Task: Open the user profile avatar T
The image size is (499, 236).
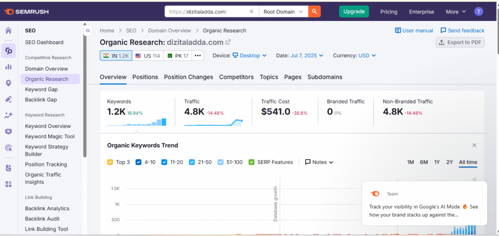Action: tap(479, 12)
